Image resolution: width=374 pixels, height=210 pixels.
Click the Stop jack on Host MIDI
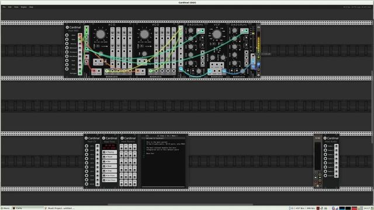[x=67, y=65]
